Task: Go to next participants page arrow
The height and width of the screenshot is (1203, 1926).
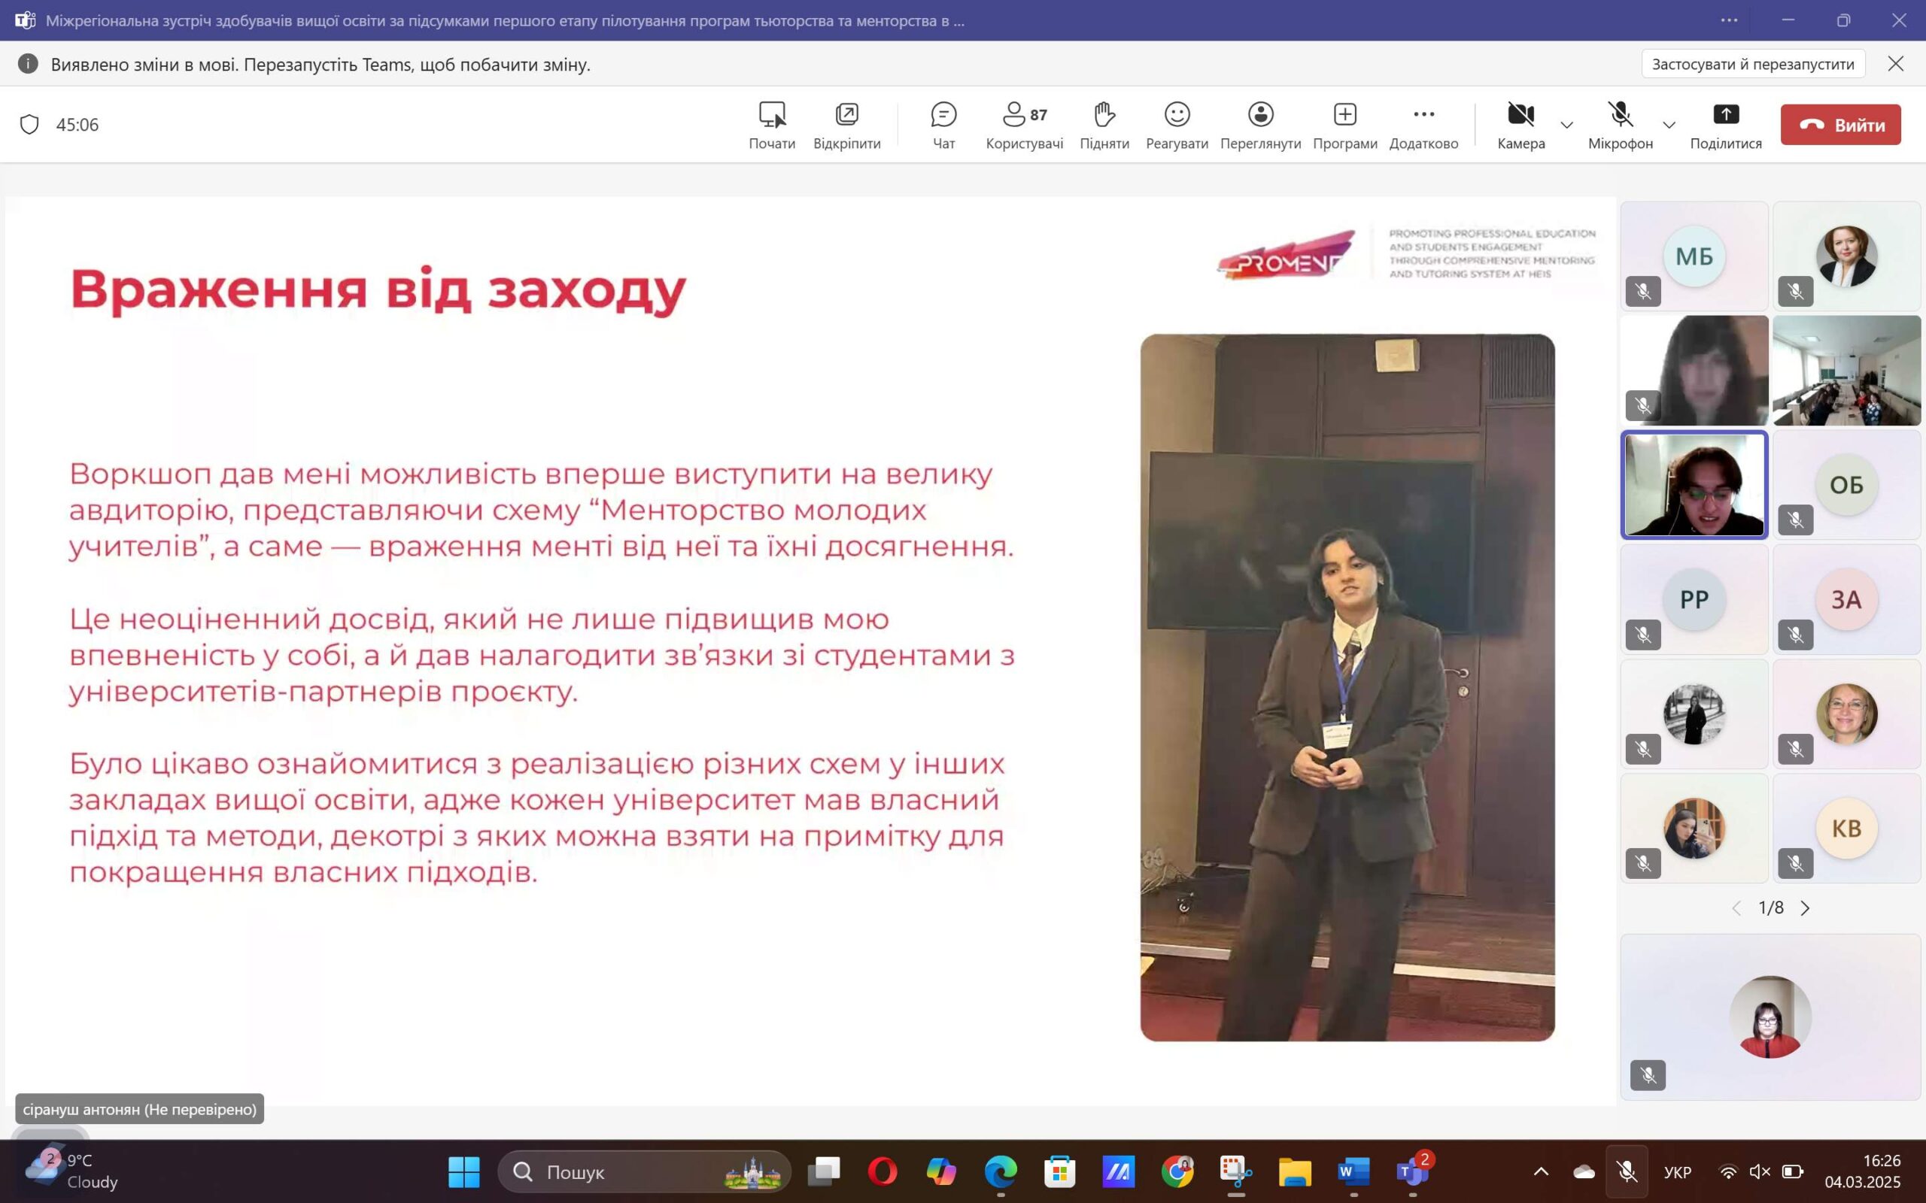Action: coord(1804,908)
